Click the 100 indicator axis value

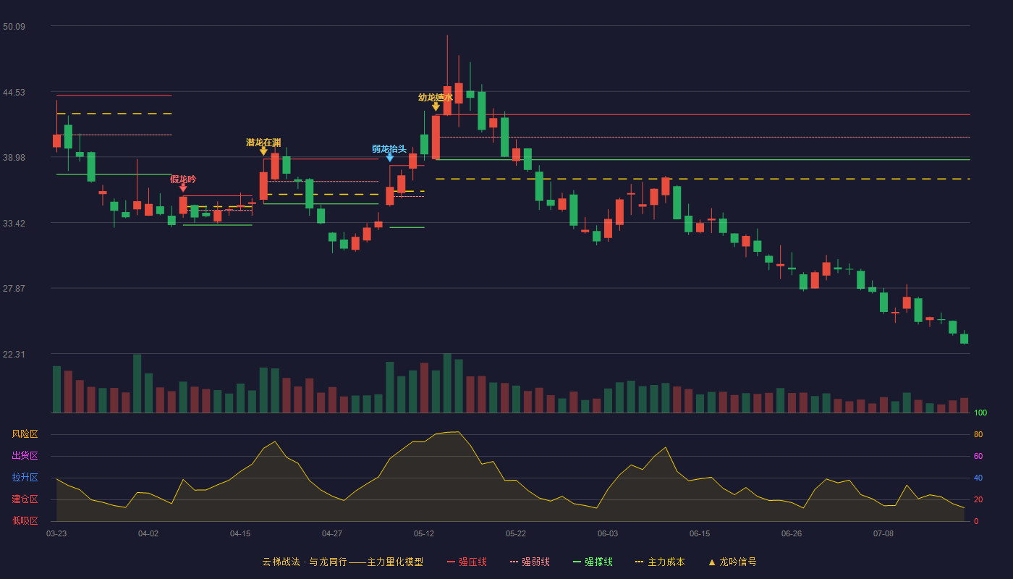[980, 413]
